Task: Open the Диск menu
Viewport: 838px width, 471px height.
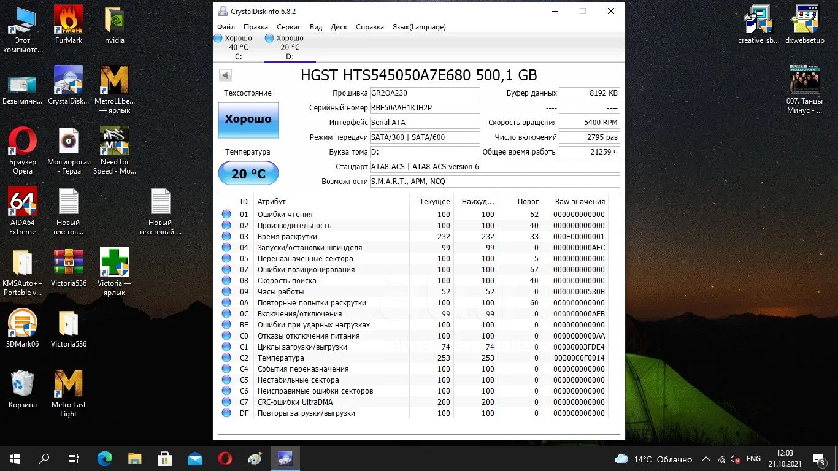Action: 339,27
